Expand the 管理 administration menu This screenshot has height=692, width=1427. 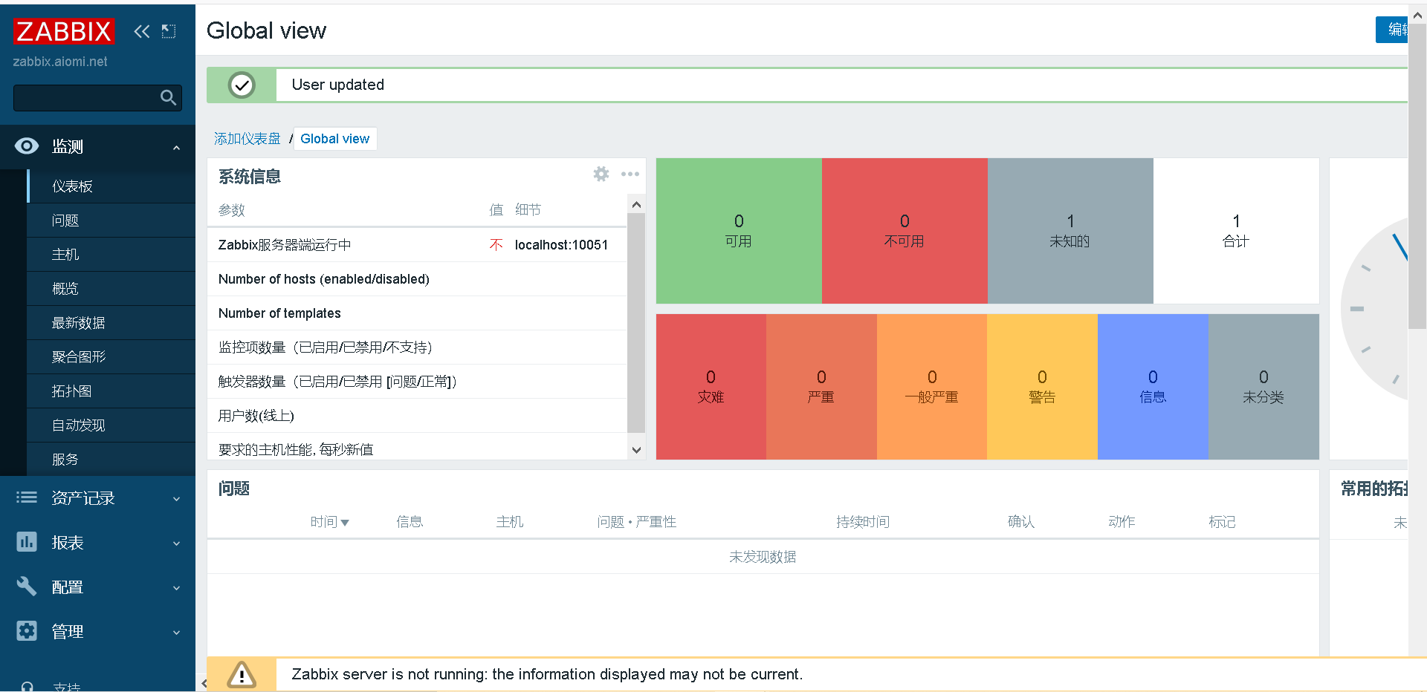(x=176, y=632)
